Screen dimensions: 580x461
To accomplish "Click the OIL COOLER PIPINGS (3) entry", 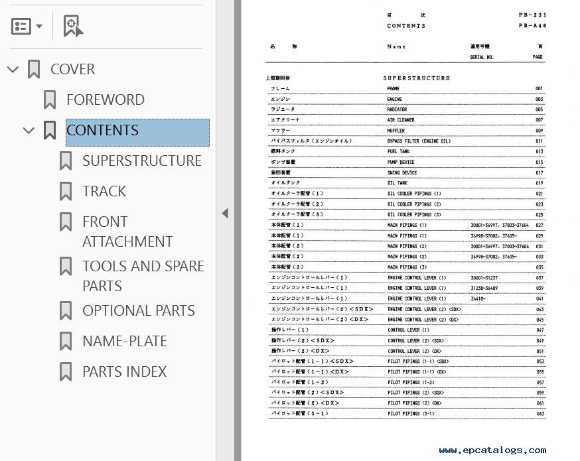I will (x=414, y=215).
